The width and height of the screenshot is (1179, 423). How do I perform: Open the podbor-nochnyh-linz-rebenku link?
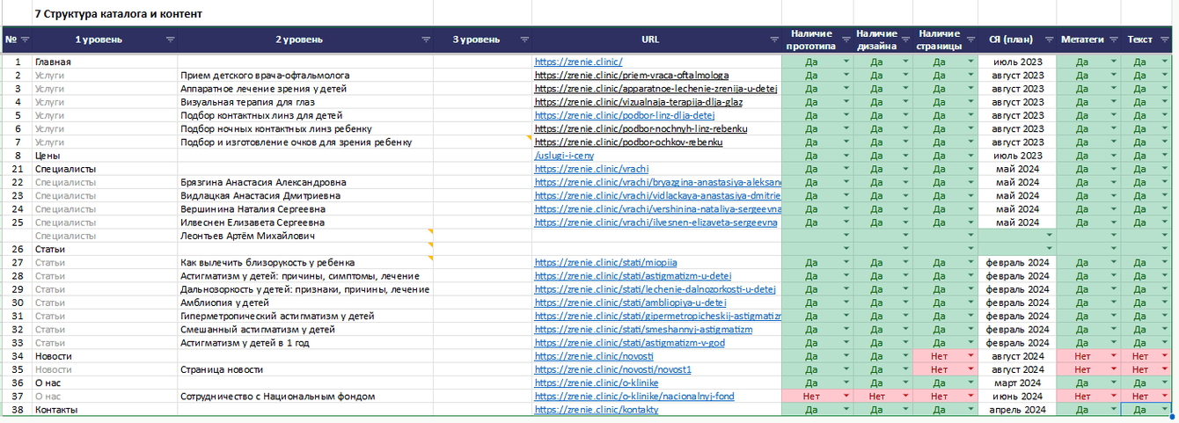[641, 129]
